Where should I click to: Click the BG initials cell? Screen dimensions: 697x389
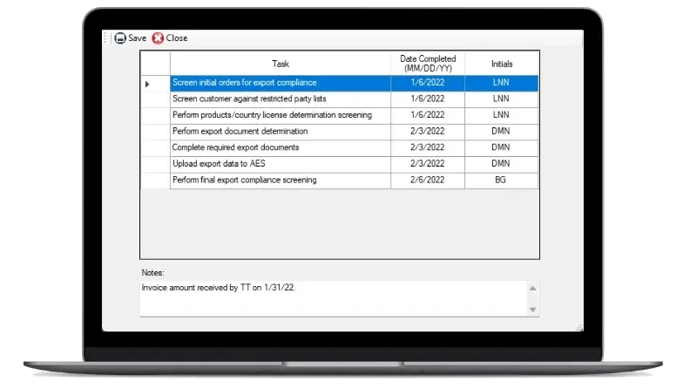tap(502, 181)
